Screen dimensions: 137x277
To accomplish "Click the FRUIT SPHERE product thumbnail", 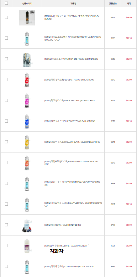I will 27,59.
